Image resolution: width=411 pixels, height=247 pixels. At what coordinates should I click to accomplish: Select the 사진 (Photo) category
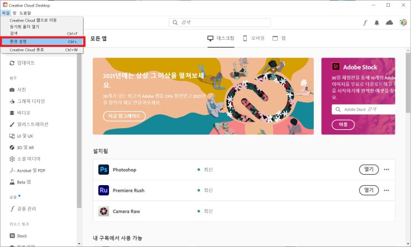tap(18, 90)
